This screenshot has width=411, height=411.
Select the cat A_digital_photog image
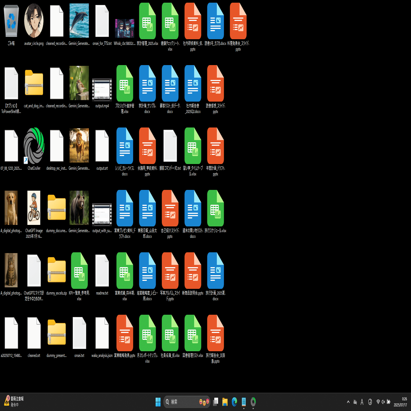pyautogui.click(x=11, y=270)
